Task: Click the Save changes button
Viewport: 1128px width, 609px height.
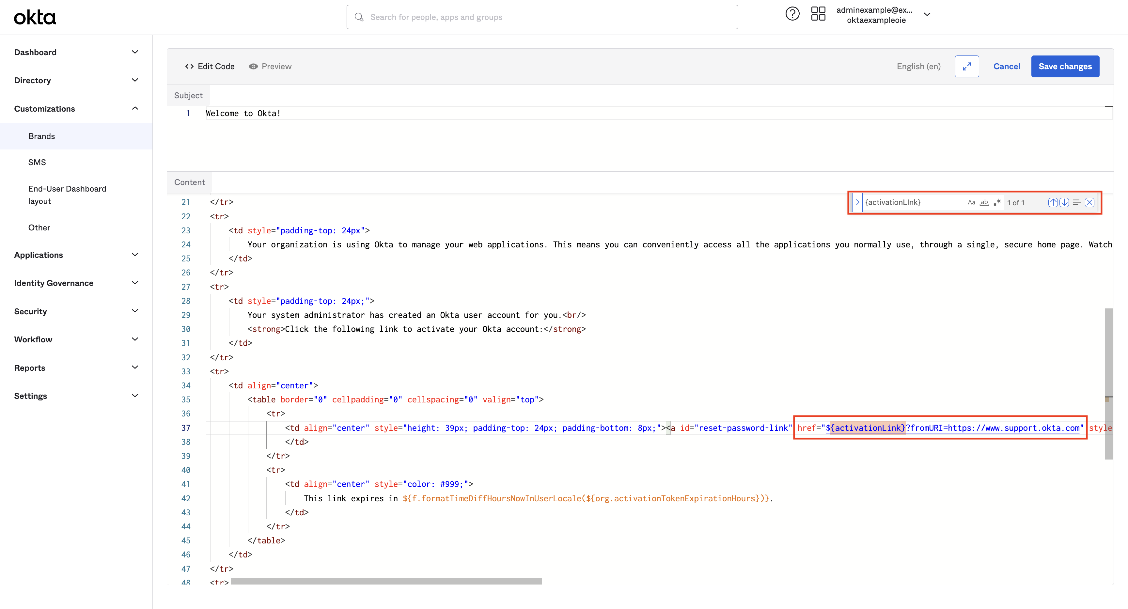Action: (x=1065, y=66)
